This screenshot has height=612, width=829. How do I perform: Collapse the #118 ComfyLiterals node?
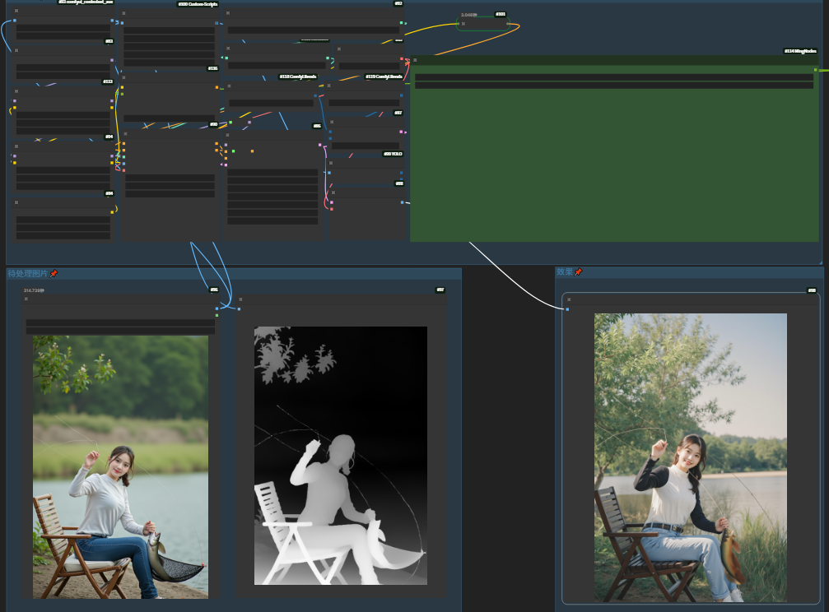pyautogui.click(x=229, y=86)
